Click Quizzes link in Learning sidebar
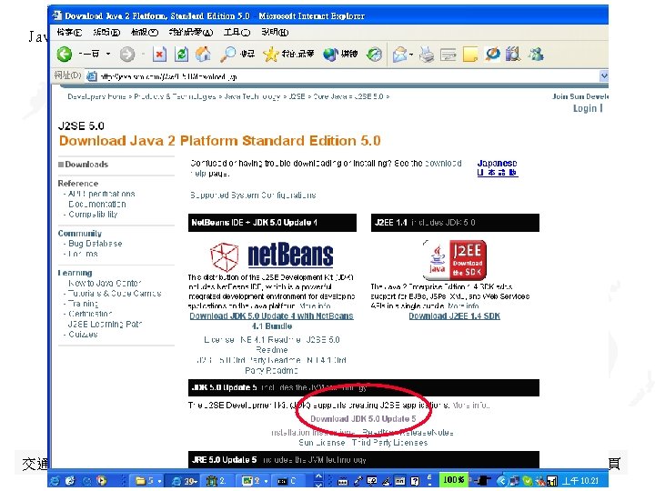655x491 pixels. pyautogui.click(x=83, y=334)
